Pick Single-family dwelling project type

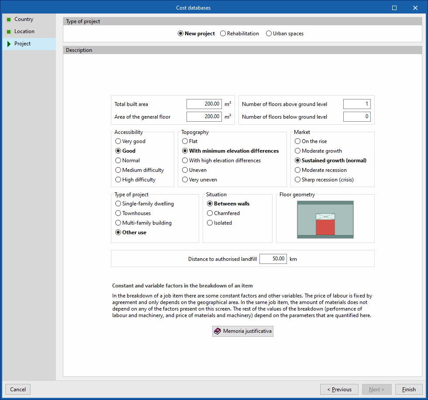pyautogui.click(x=145, y=204)
